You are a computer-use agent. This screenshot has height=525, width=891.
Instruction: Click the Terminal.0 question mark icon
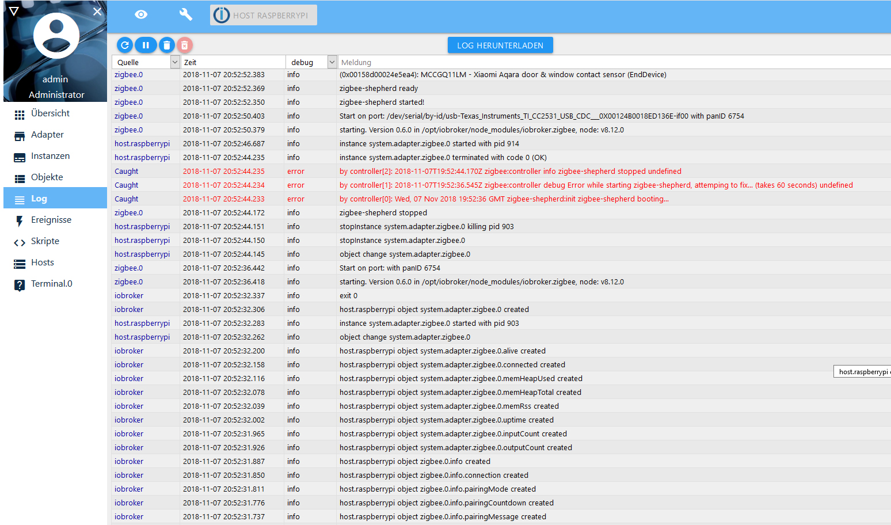[x=20, y=285]
